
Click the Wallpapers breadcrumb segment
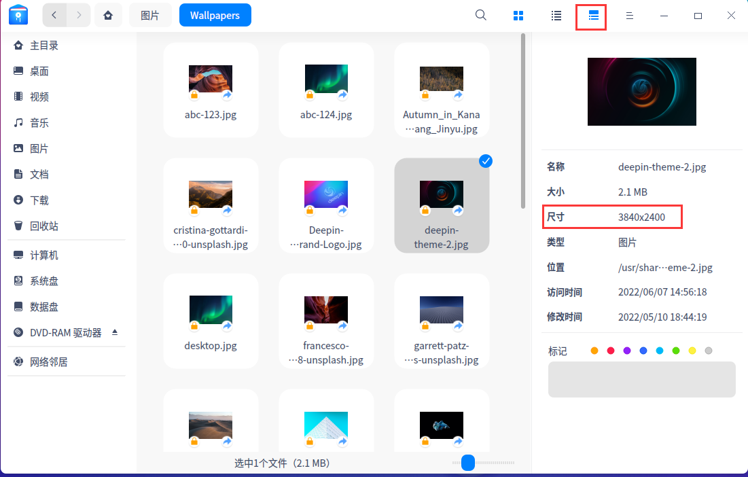tap(215, 15)
